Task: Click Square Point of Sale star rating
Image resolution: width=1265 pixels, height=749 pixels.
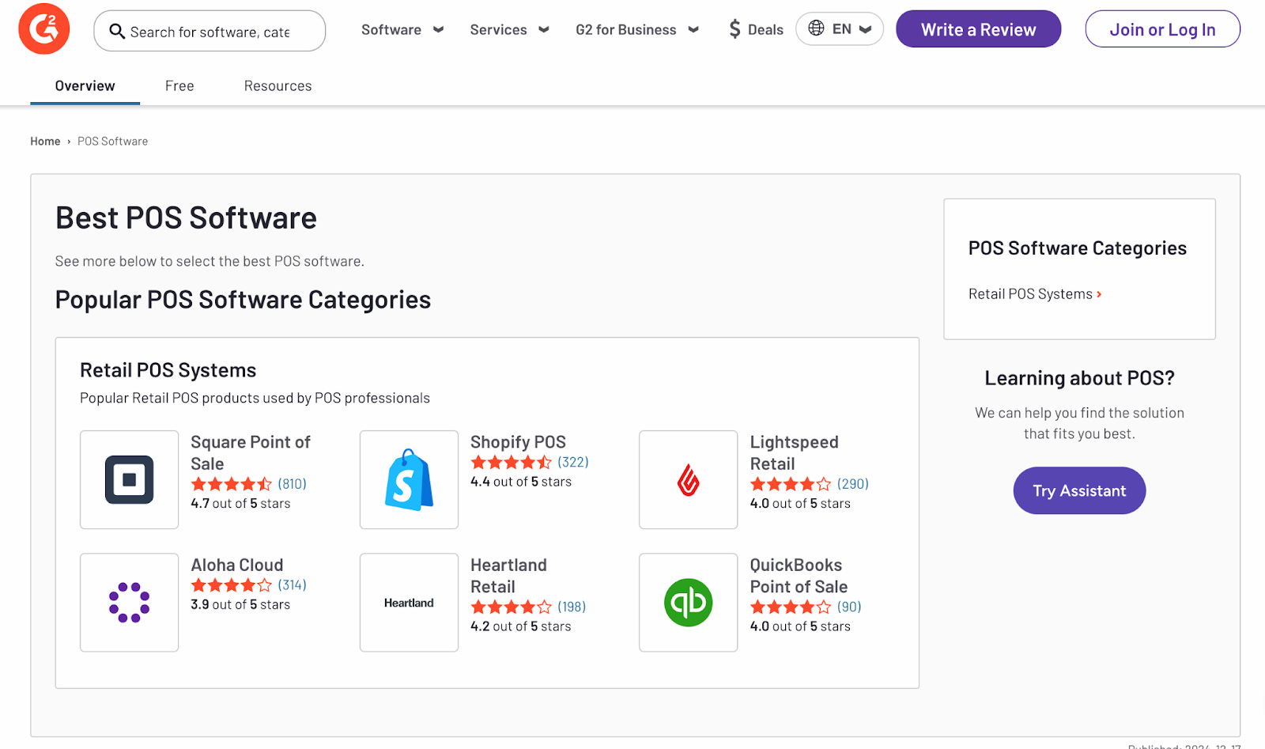Action: click(x=232, y=484)
